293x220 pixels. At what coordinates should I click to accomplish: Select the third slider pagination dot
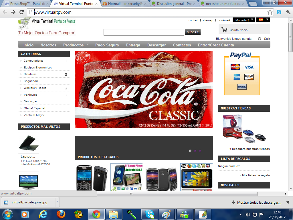200,151
